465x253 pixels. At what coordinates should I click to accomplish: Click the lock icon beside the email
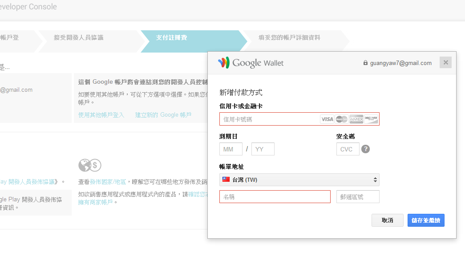365,63
